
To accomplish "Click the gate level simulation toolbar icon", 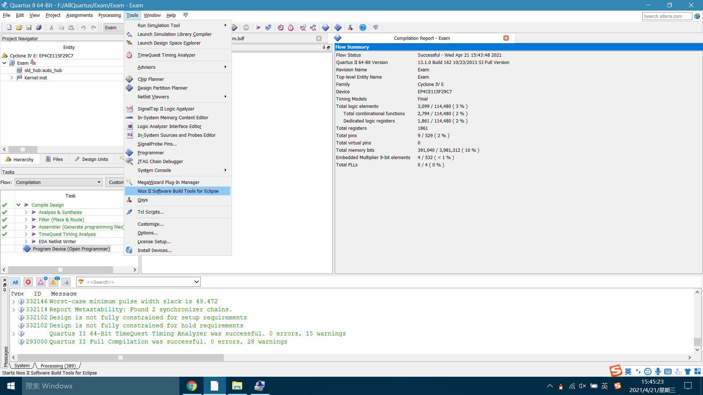I will pos(313,27).
